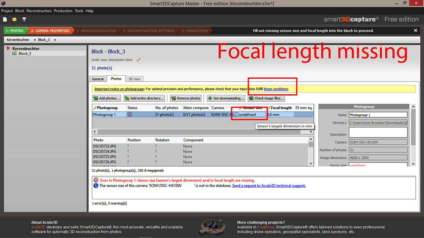The image size is (424, 238).
Task: Dismiss the notification bar with the X
Action: click(x=416, y=30)
